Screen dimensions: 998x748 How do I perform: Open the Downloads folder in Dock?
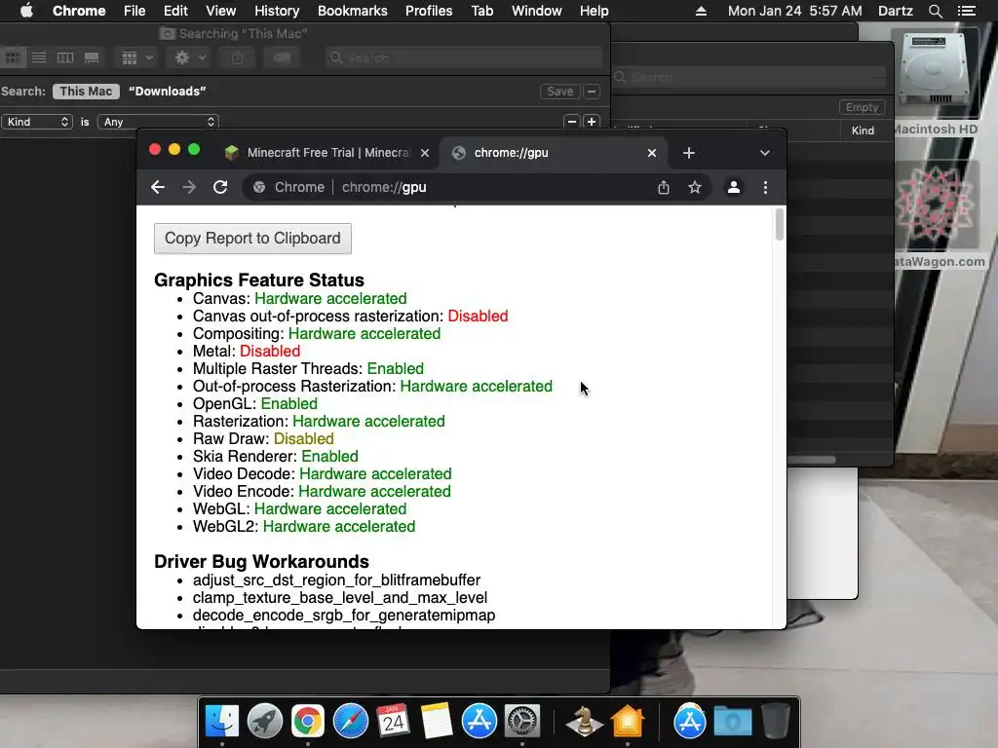coord(733,722)
